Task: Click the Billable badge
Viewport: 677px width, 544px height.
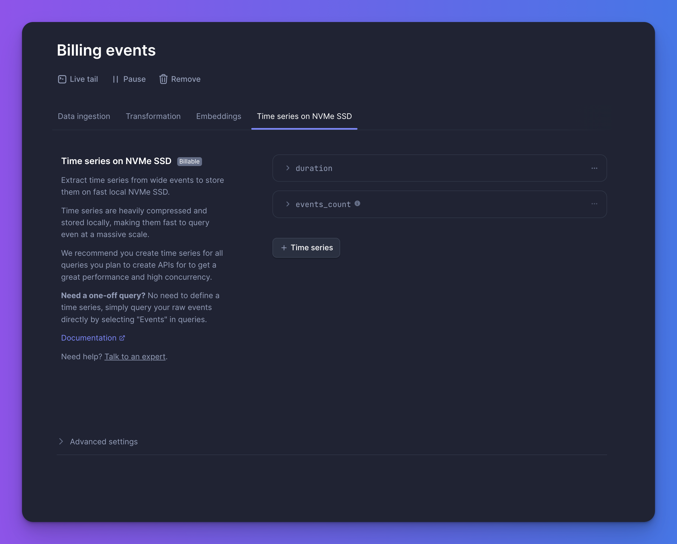Action: pyautogui.click(x=189, y=161)
